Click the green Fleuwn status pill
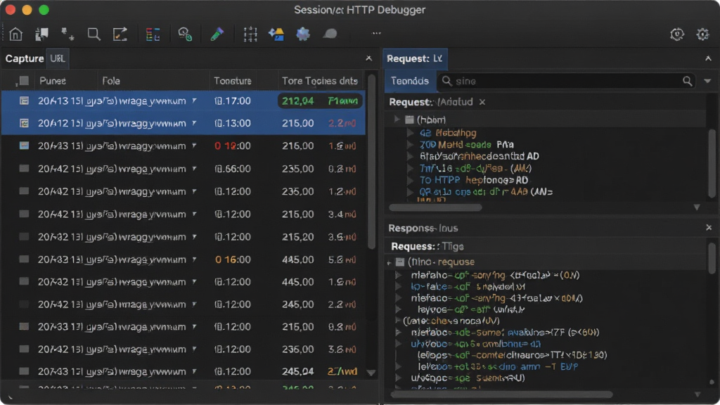Image resolution: width=720 pixels, height=405 pixels. (x=343, y=101)
